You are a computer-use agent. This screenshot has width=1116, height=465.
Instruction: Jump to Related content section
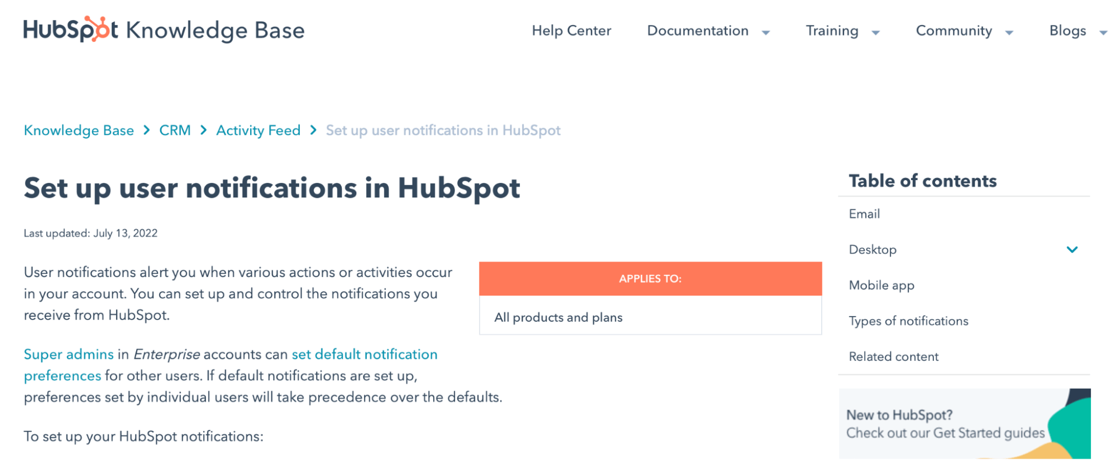click(893, 357)
